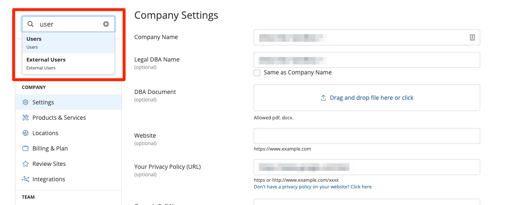The image size is (511, 205).
Task: Click the Integrations nodes icon
Action: point(25,179)
